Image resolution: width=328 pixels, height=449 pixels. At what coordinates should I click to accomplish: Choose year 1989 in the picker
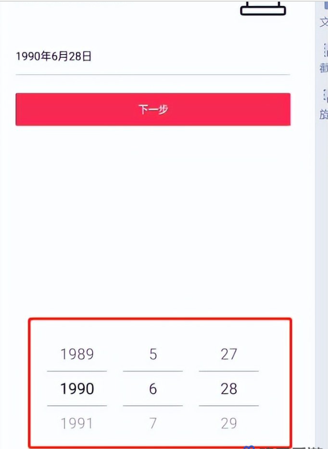click(77, 354)
